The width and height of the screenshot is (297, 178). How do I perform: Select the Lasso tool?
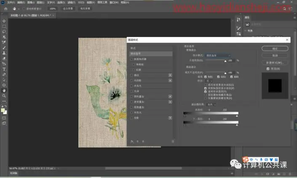click(x=4, y=31)
